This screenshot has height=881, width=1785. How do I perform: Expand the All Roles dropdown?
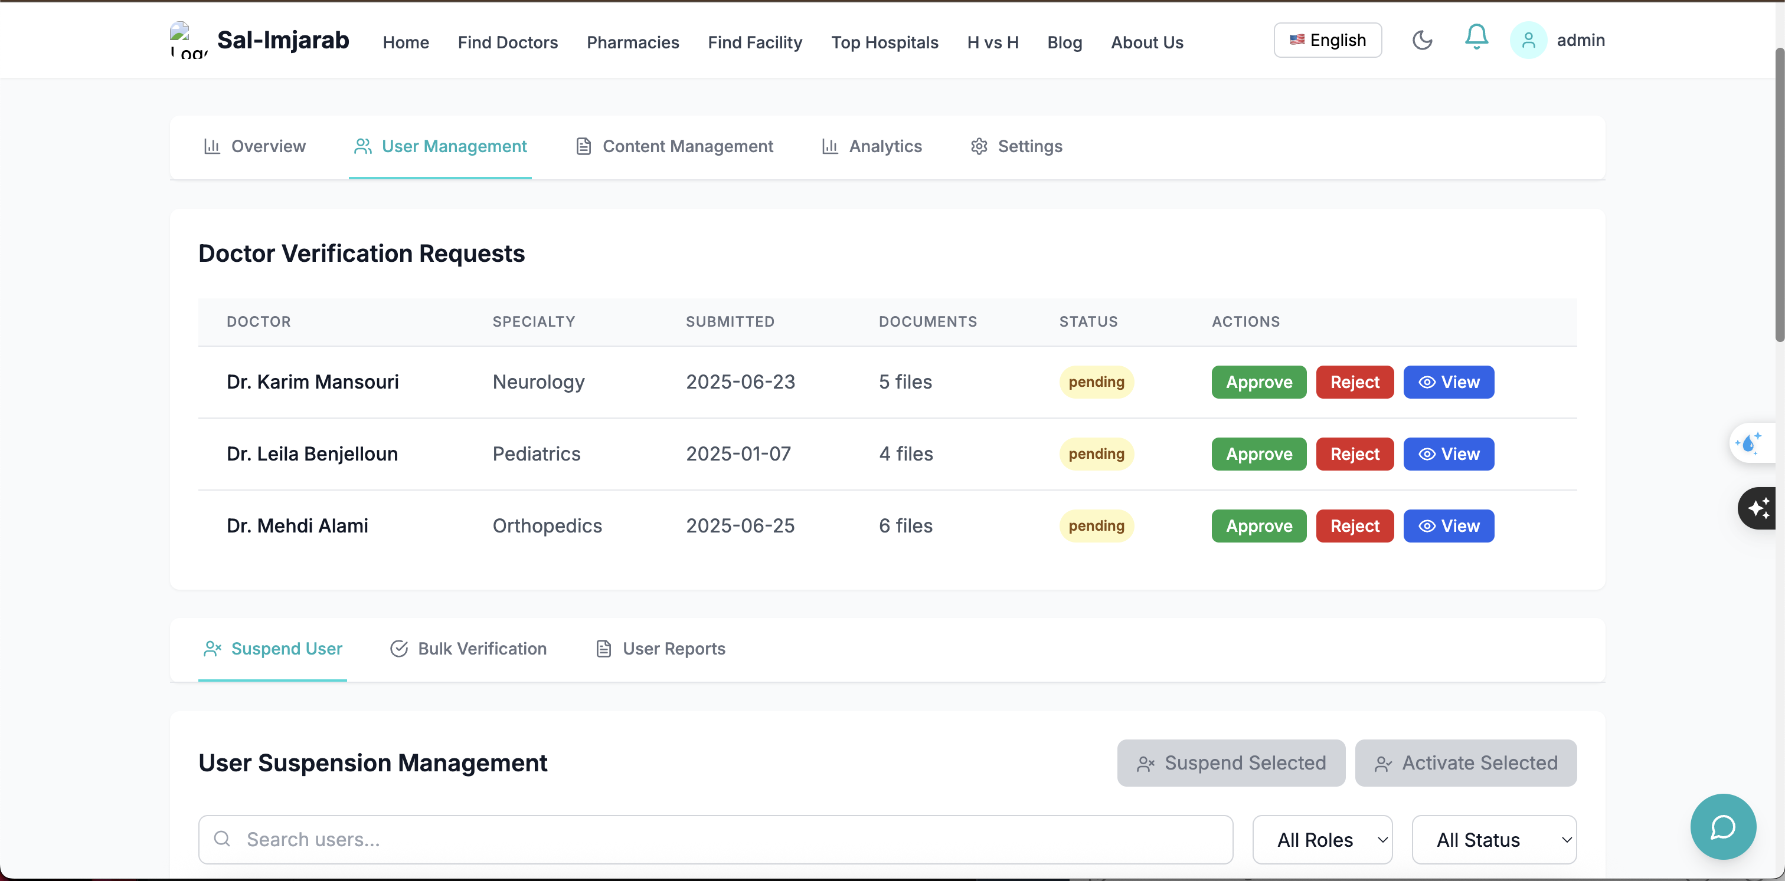tap(1322, 840)
